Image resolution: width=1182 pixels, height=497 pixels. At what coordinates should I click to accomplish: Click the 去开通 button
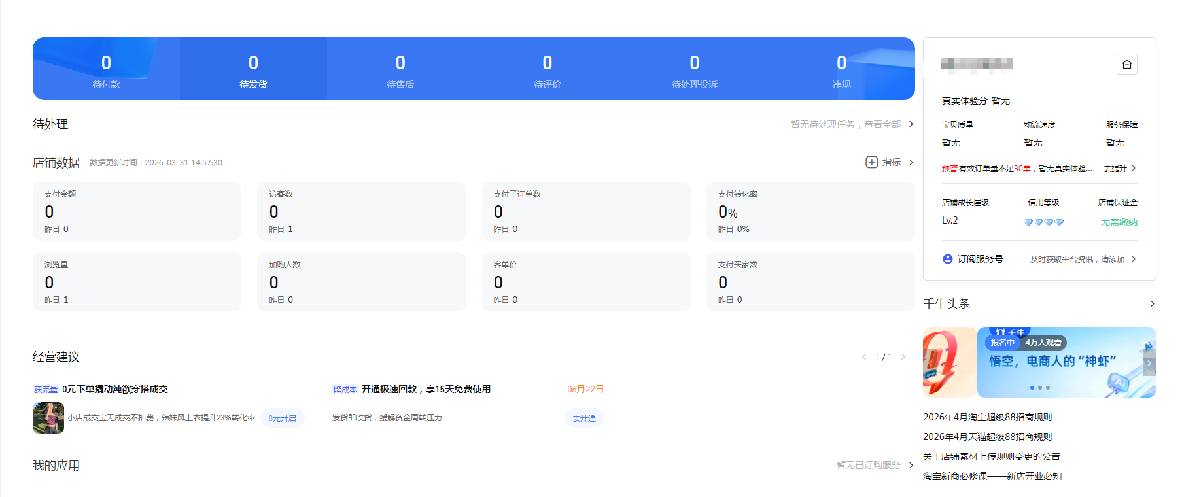tap(583, 418)
